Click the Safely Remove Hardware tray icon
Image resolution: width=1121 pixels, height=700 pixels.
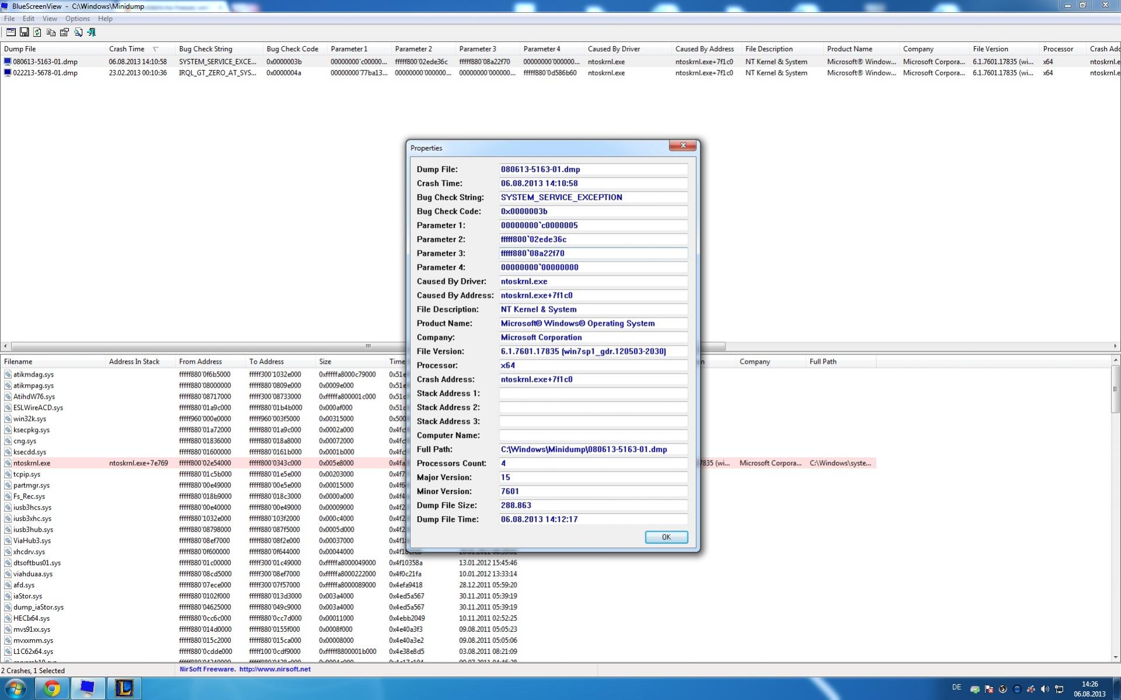click(x=974, y=689)
